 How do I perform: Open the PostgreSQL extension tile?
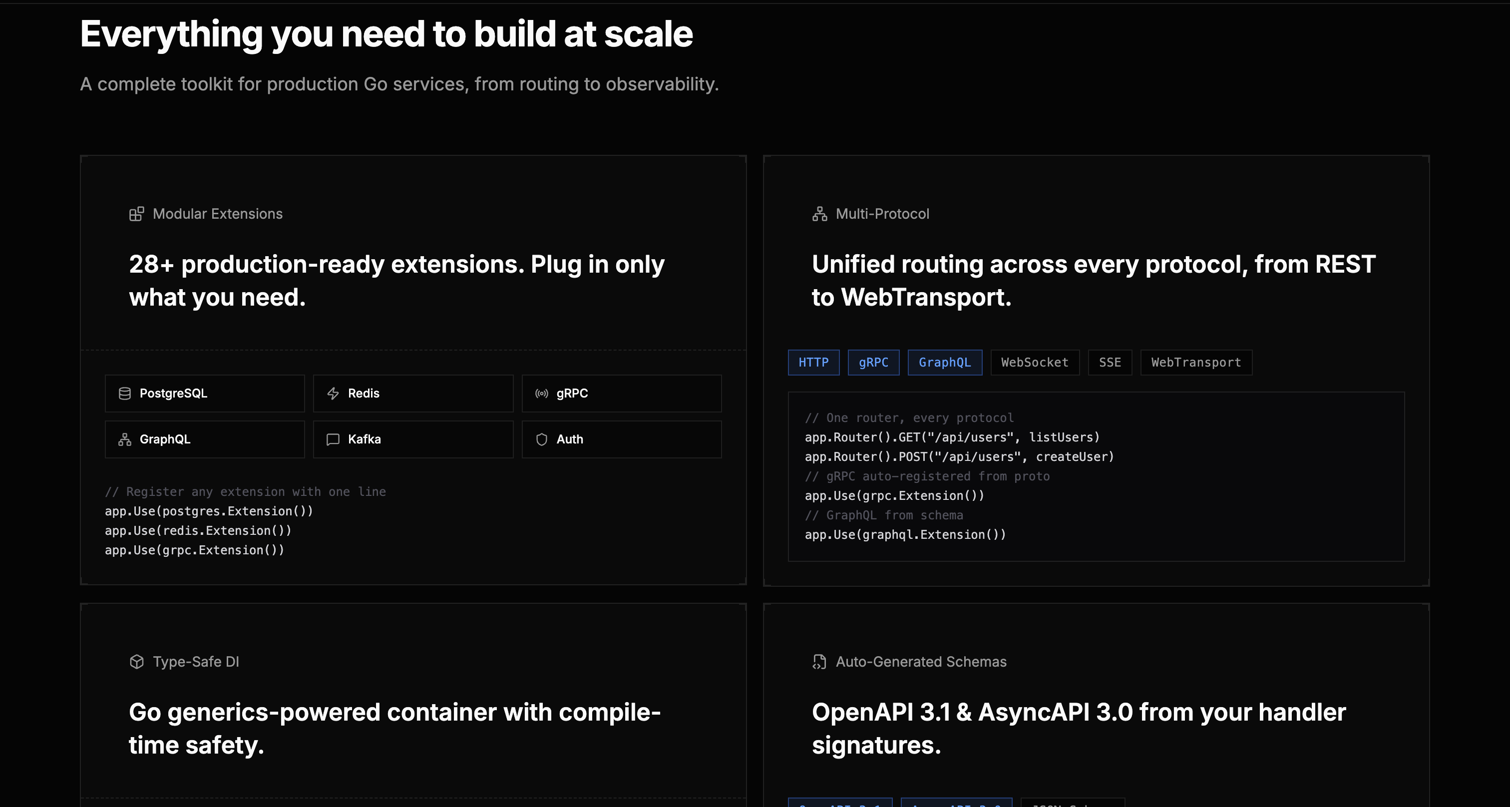tap(204, 393)
